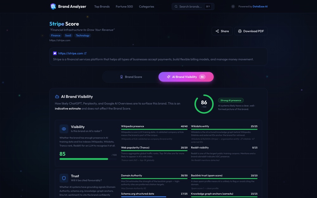Click the Wikidata entity label
The image size is (317, 198).
[x=200, y=126]
